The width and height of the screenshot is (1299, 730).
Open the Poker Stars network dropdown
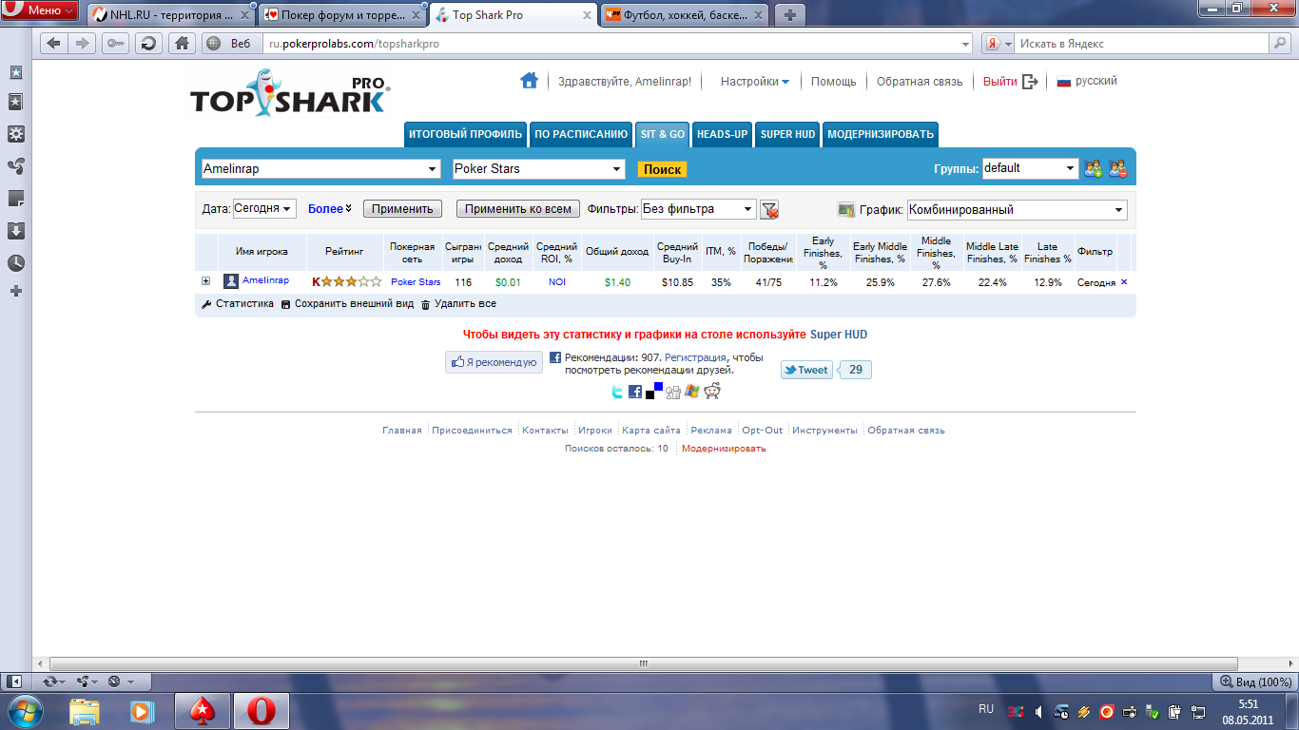pos(538,169)
